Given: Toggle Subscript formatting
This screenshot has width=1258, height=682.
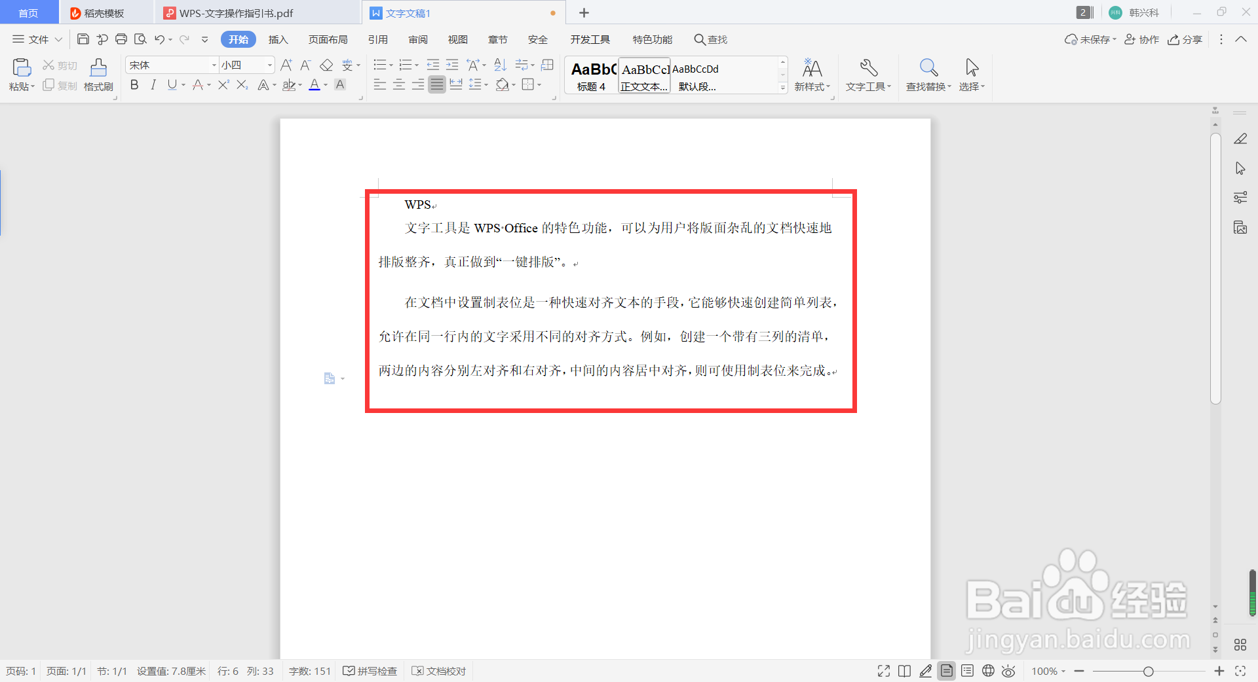Looking at the screenshot, I should (x=242, y=84).
